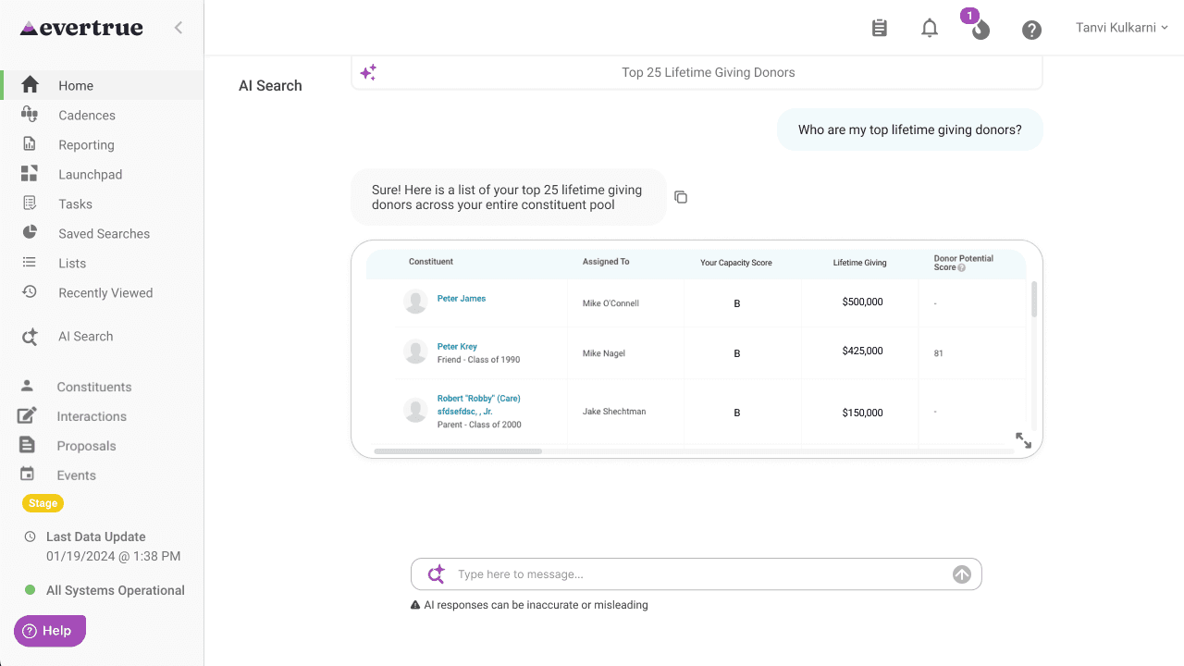
Task: Expand the results table with arrows icon
Action: (x=1023, y=440)
